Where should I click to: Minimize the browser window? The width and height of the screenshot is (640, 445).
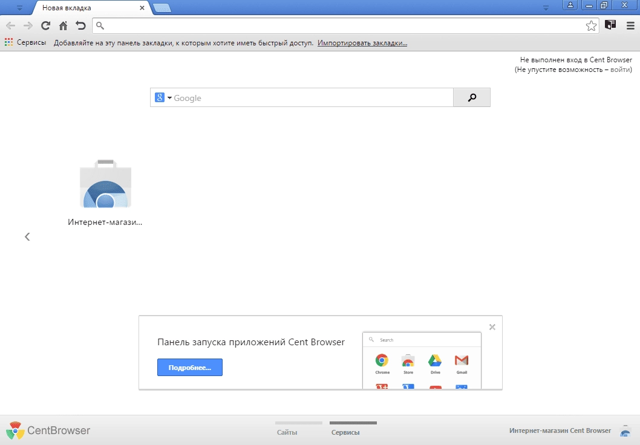(x=589, y=5)
